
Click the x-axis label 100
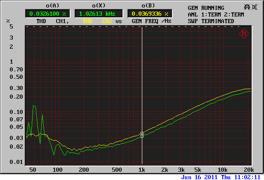click(58, 170)
